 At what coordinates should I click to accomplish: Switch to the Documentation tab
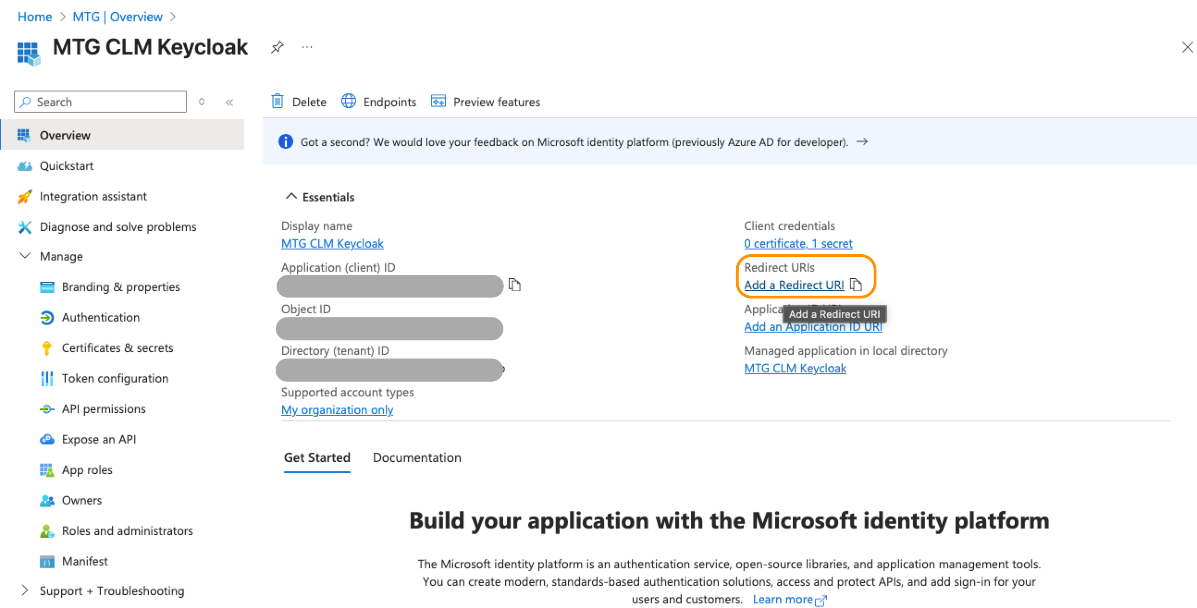click(416, 457)
